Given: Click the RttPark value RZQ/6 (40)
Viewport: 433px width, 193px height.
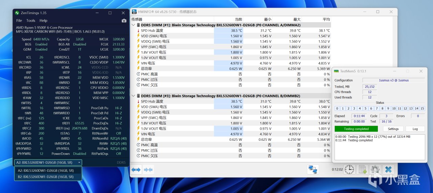Looking at the screenshot, I should point(118,149).
